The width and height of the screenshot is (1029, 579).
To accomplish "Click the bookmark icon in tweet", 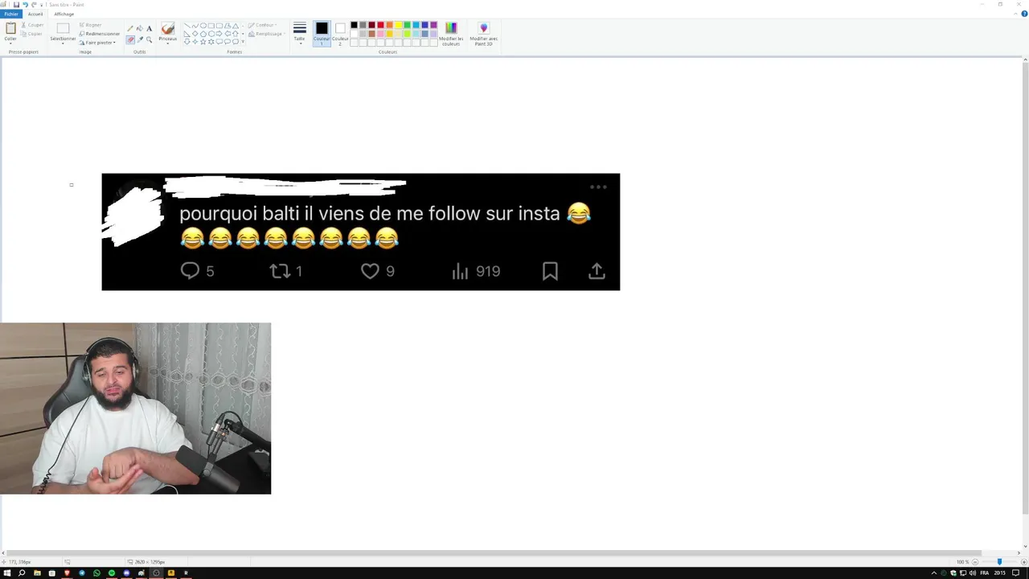I will tap(550, 271).
